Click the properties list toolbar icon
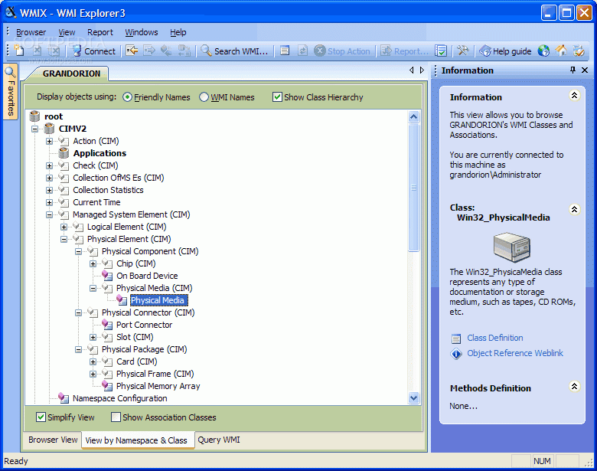 click(285, 51)
